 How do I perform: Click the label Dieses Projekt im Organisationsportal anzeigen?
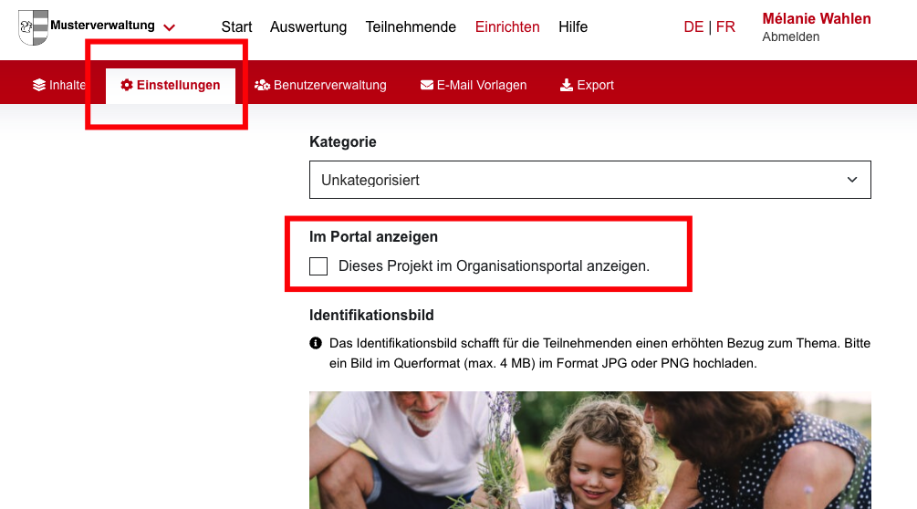pyautogui.click(x=494, y=265)
